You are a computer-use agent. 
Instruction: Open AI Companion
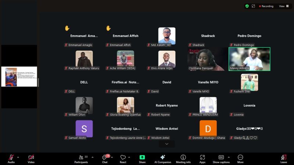[x=162, y=159]
